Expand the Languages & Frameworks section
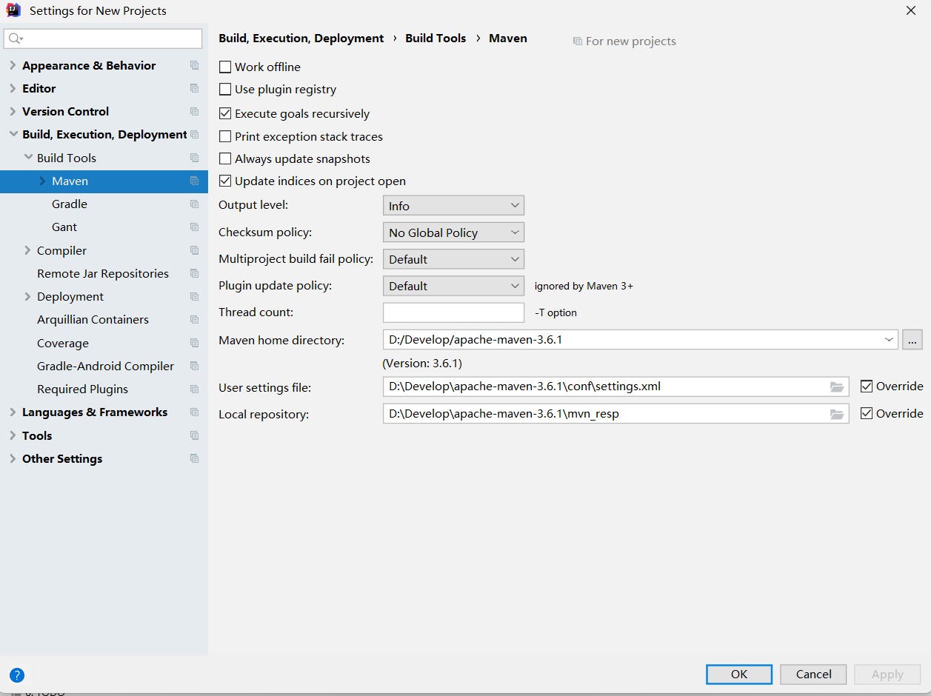 tap(13, 412)
